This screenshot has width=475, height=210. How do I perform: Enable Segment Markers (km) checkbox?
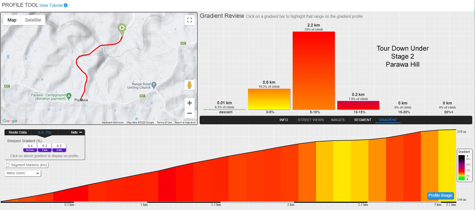[x=8, y=165]
